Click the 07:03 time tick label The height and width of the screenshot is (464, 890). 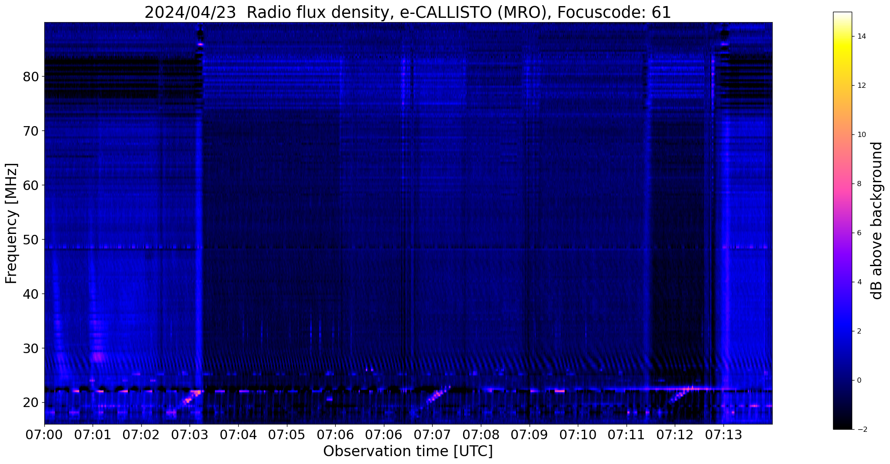point(189,434)
